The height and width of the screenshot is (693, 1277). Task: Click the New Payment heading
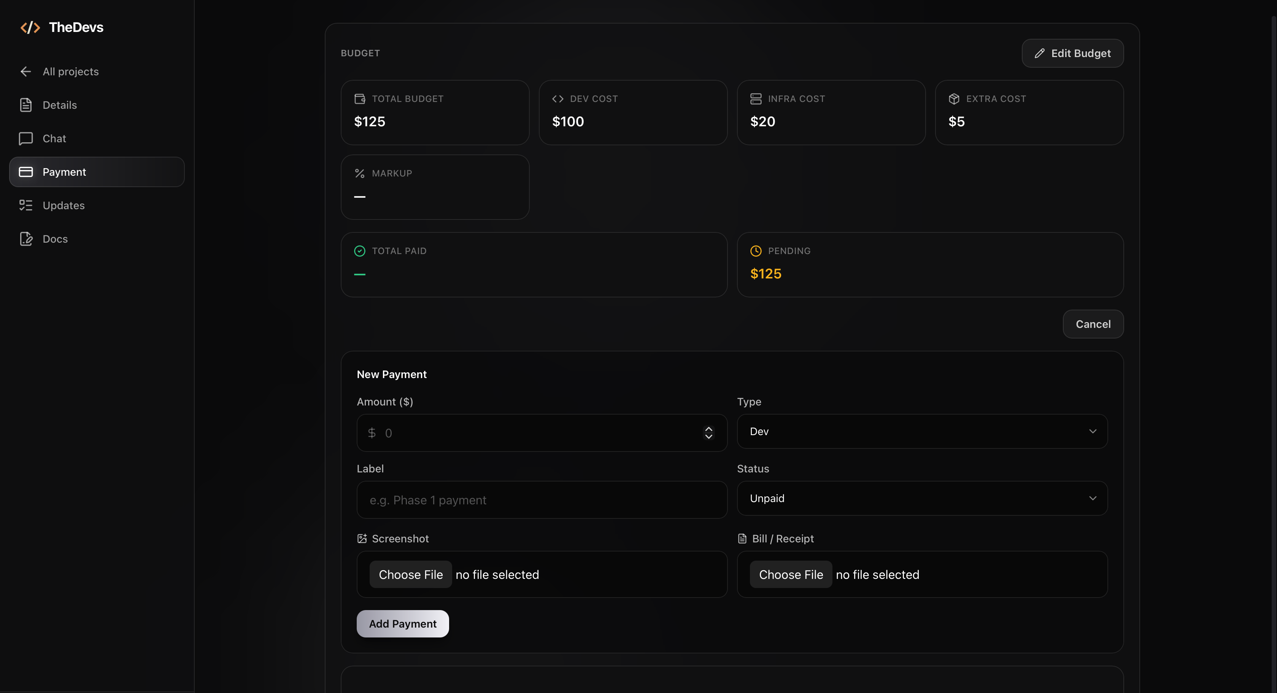click(392, 374)
